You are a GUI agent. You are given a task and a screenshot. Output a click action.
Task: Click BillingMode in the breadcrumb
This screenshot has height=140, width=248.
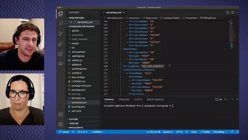pyautogui.click(x=210, y=18)
